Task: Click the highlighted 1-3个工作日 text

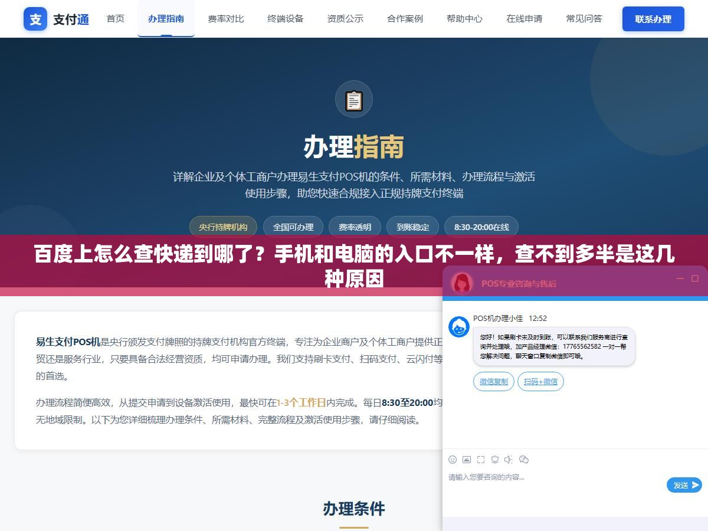Action: tap(301, 403)
